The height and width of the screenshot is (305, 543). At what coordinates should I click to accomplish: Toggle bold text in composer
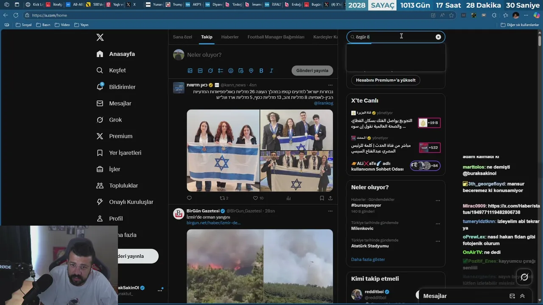(x=261, y=71)
